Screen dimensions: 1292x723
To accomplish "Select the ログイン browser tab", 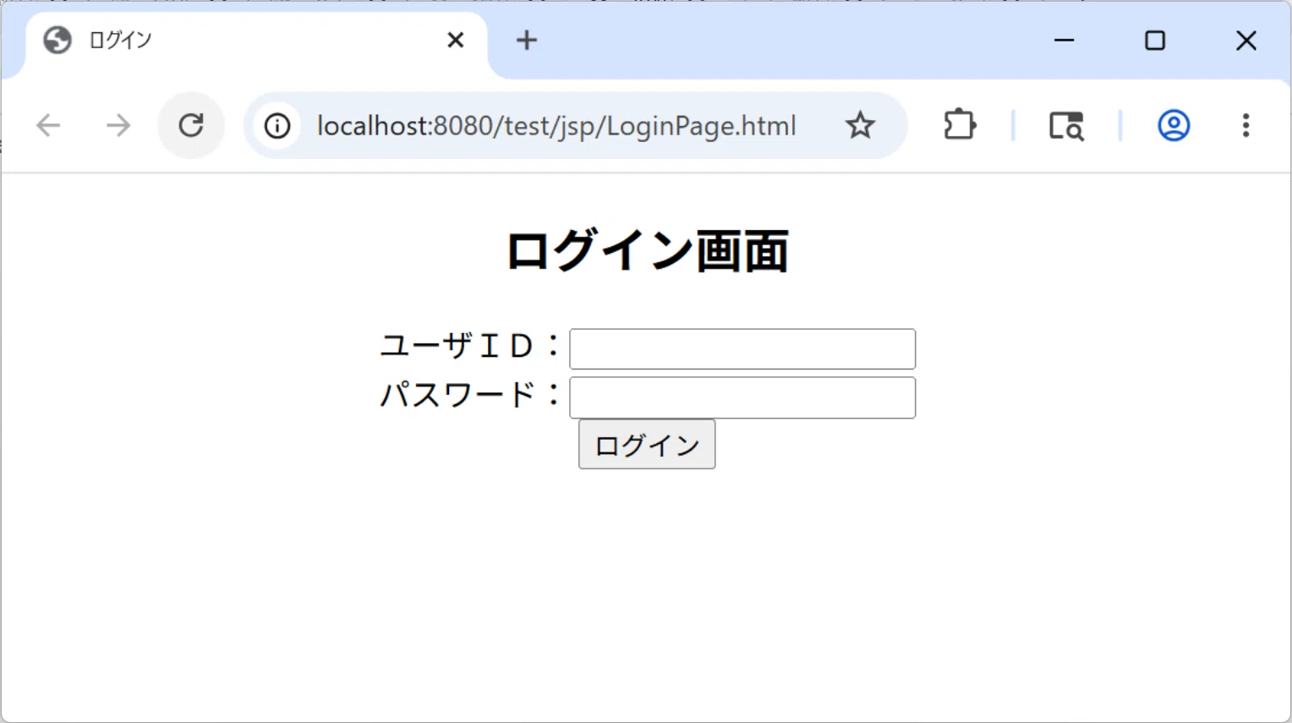I will (256, 42).
